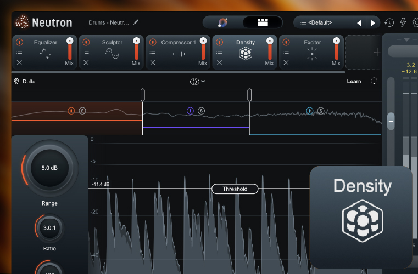The height and width of the screenshot is (274, 418).
Task: Solo the low band with S button
Action: pos(82,111)
